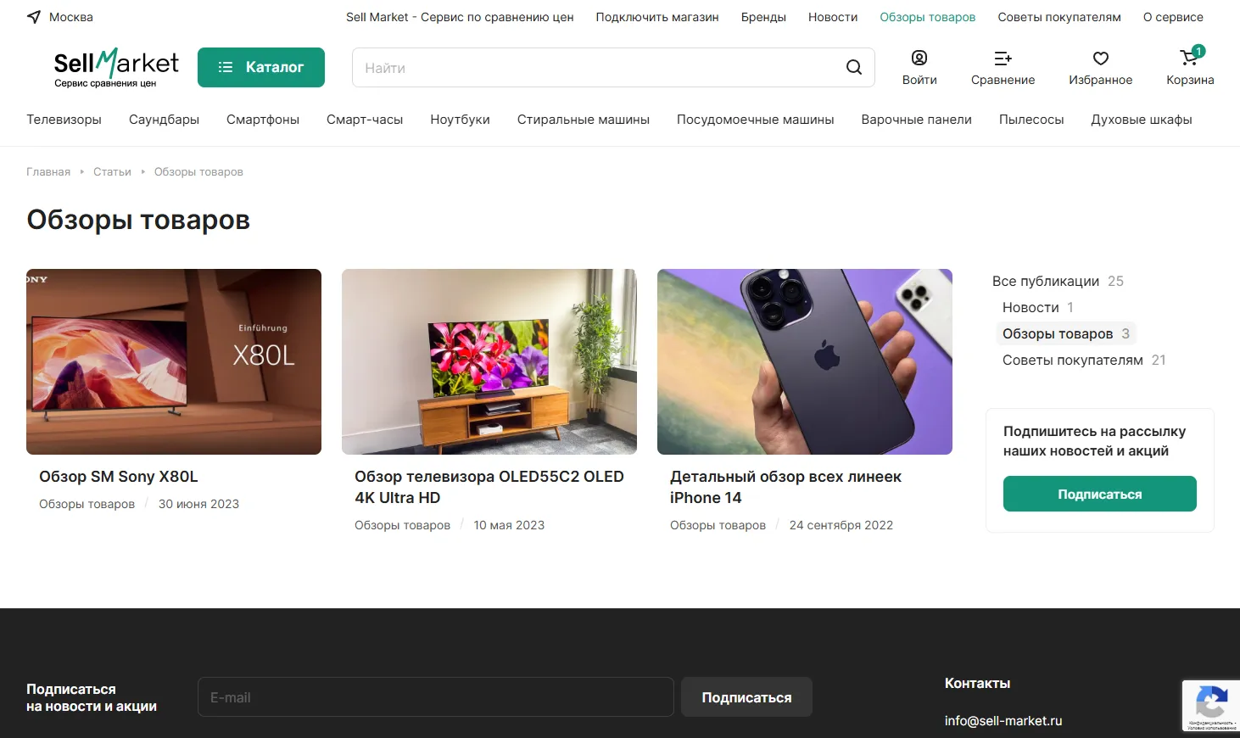This screenshot has width=1240, height=738.
Task: Open favorites via the heart icon
Action: pyautogui.click(x=1100, y=58)
